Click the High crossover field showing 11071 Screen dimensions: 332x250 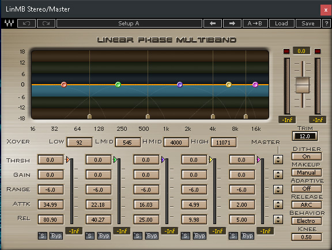click(x=224, y=142)
